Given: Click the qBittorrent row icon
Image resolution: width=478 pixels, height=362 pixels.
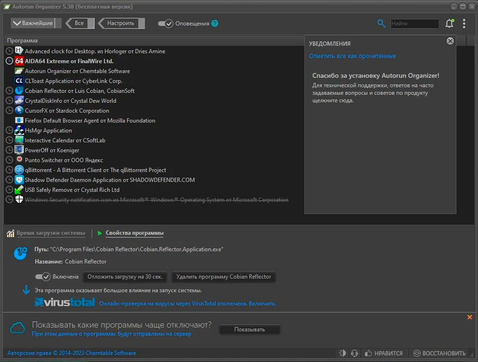Looking at the screenshot, I should (19, 170).
